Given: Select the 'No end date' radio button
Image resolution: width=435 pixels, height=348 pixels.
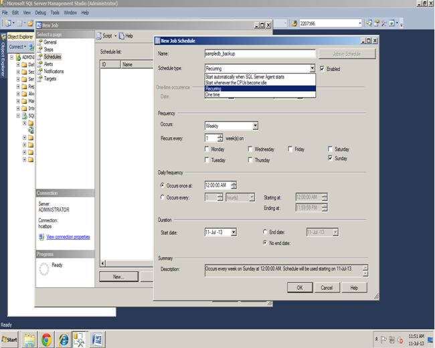Looking at the screenshot, I should [265, 242].
